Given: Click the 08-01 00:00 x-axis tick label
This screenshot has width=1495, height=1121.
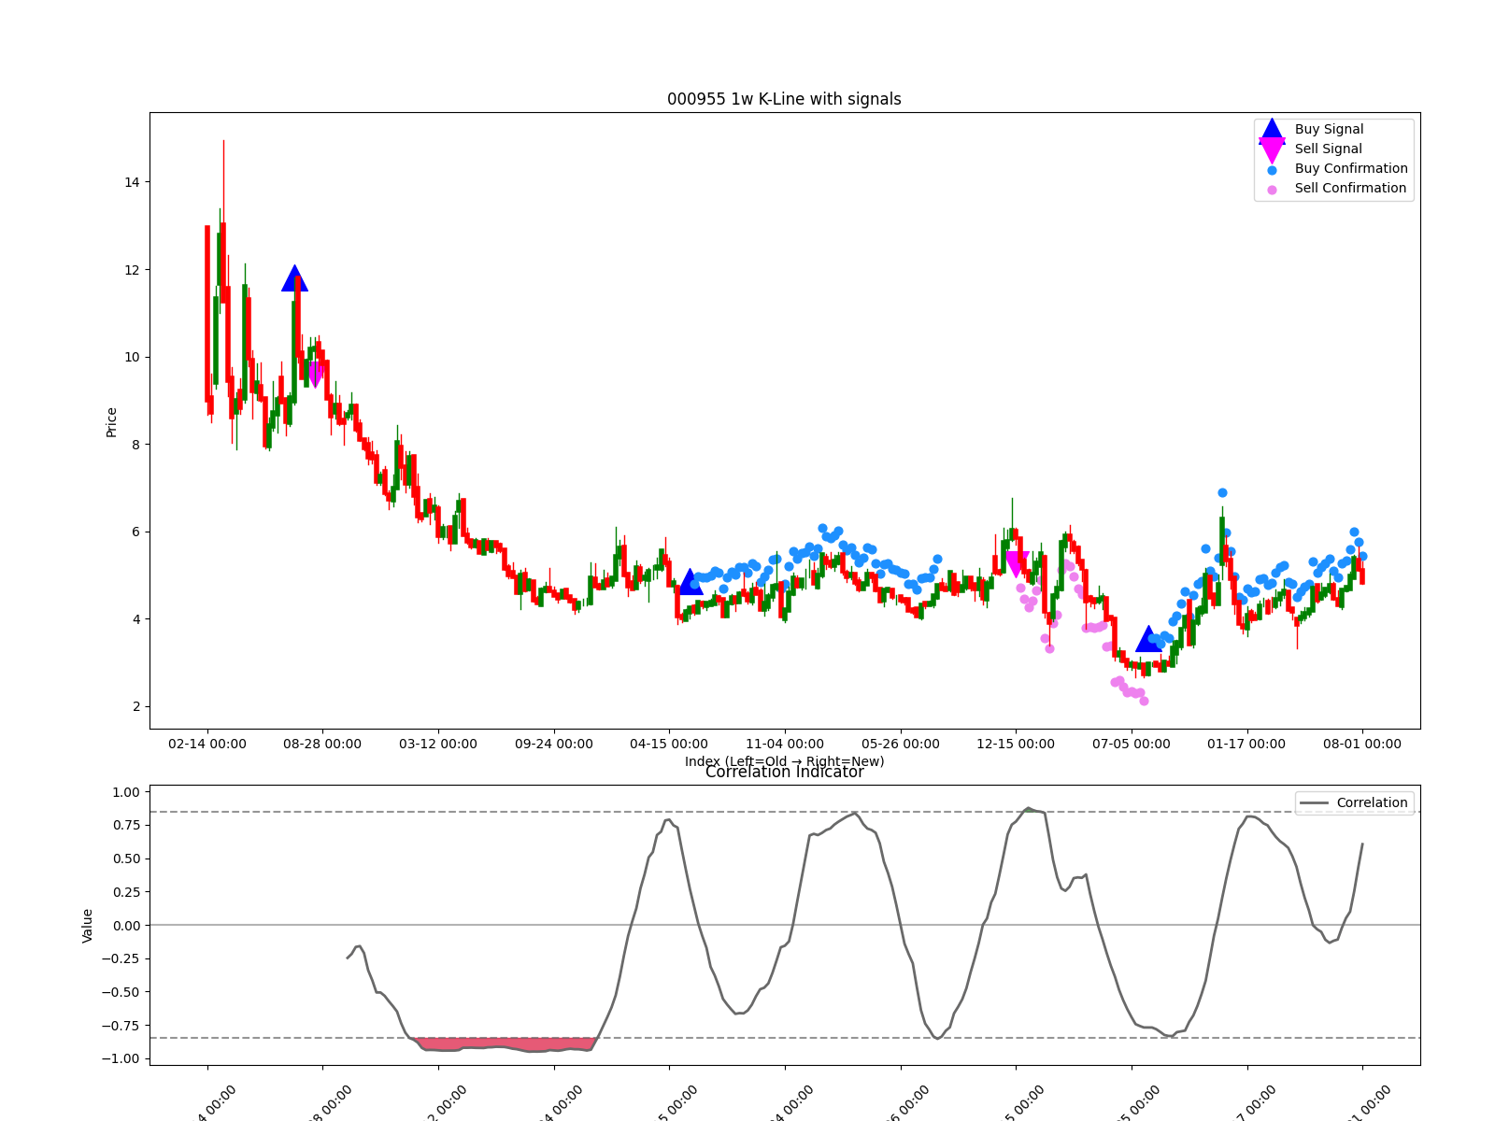Looking at the screenshot, I should [1362, 744].
